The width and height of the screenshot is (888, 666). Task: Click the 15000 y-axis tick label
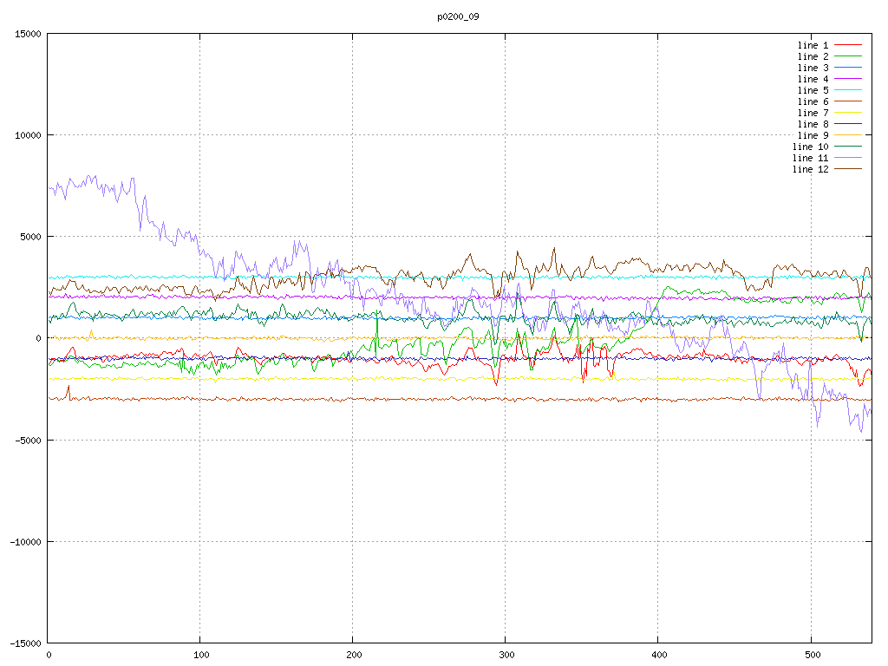[x=28, y=34]
